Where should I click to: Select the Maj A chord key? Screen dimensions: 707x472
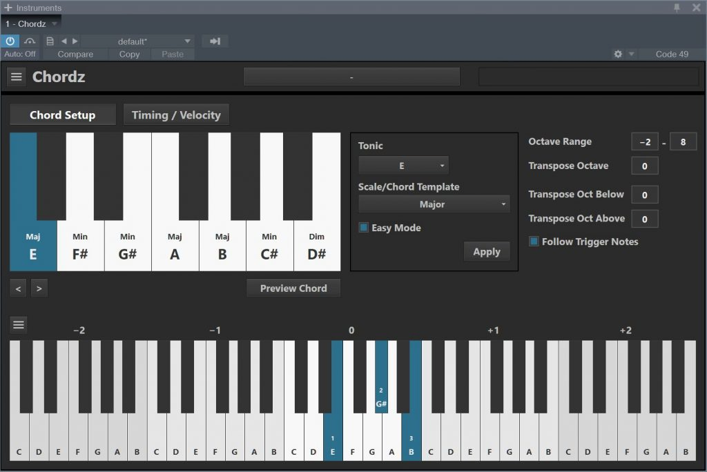(175, 246)
